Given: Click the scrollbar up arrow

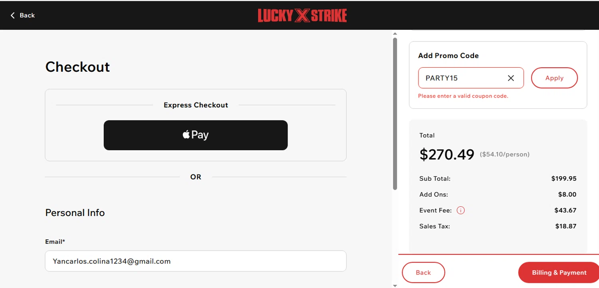Looking at the screenshot, I should pos(395,34).
